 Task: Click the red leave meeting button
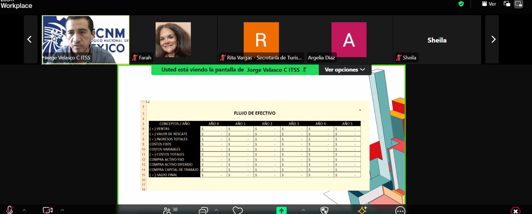(515, 211)
